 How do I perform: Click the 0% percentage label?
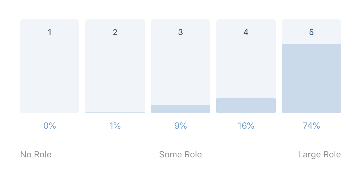tap(50, 126)
